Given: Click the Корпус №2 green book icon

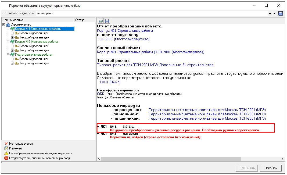Looking at the screenshot, I should (12, 42).
